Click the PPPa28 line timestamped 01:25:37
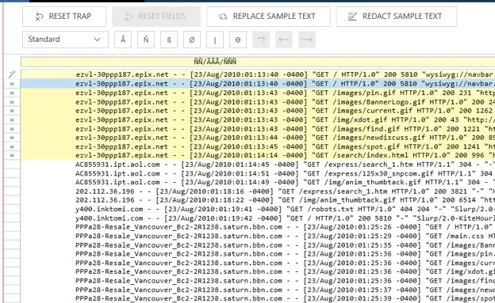The width and height of the screenshot is (495, 303). [258, 290]
